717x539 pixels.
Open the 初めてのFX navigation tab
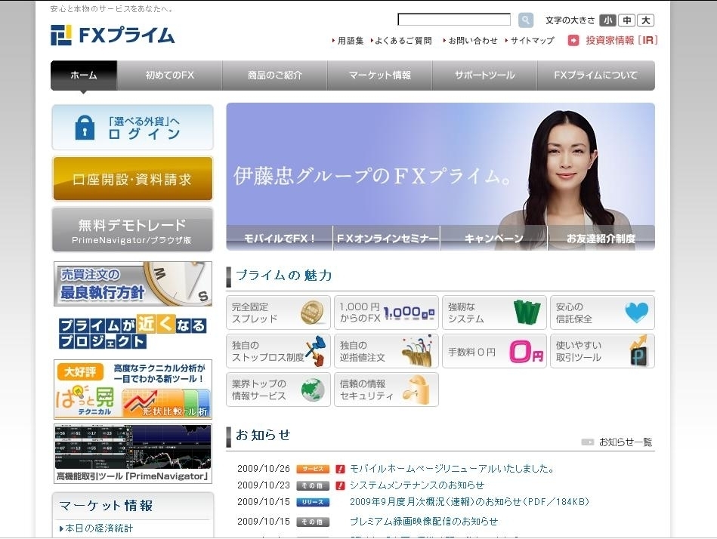coord(170,75)
